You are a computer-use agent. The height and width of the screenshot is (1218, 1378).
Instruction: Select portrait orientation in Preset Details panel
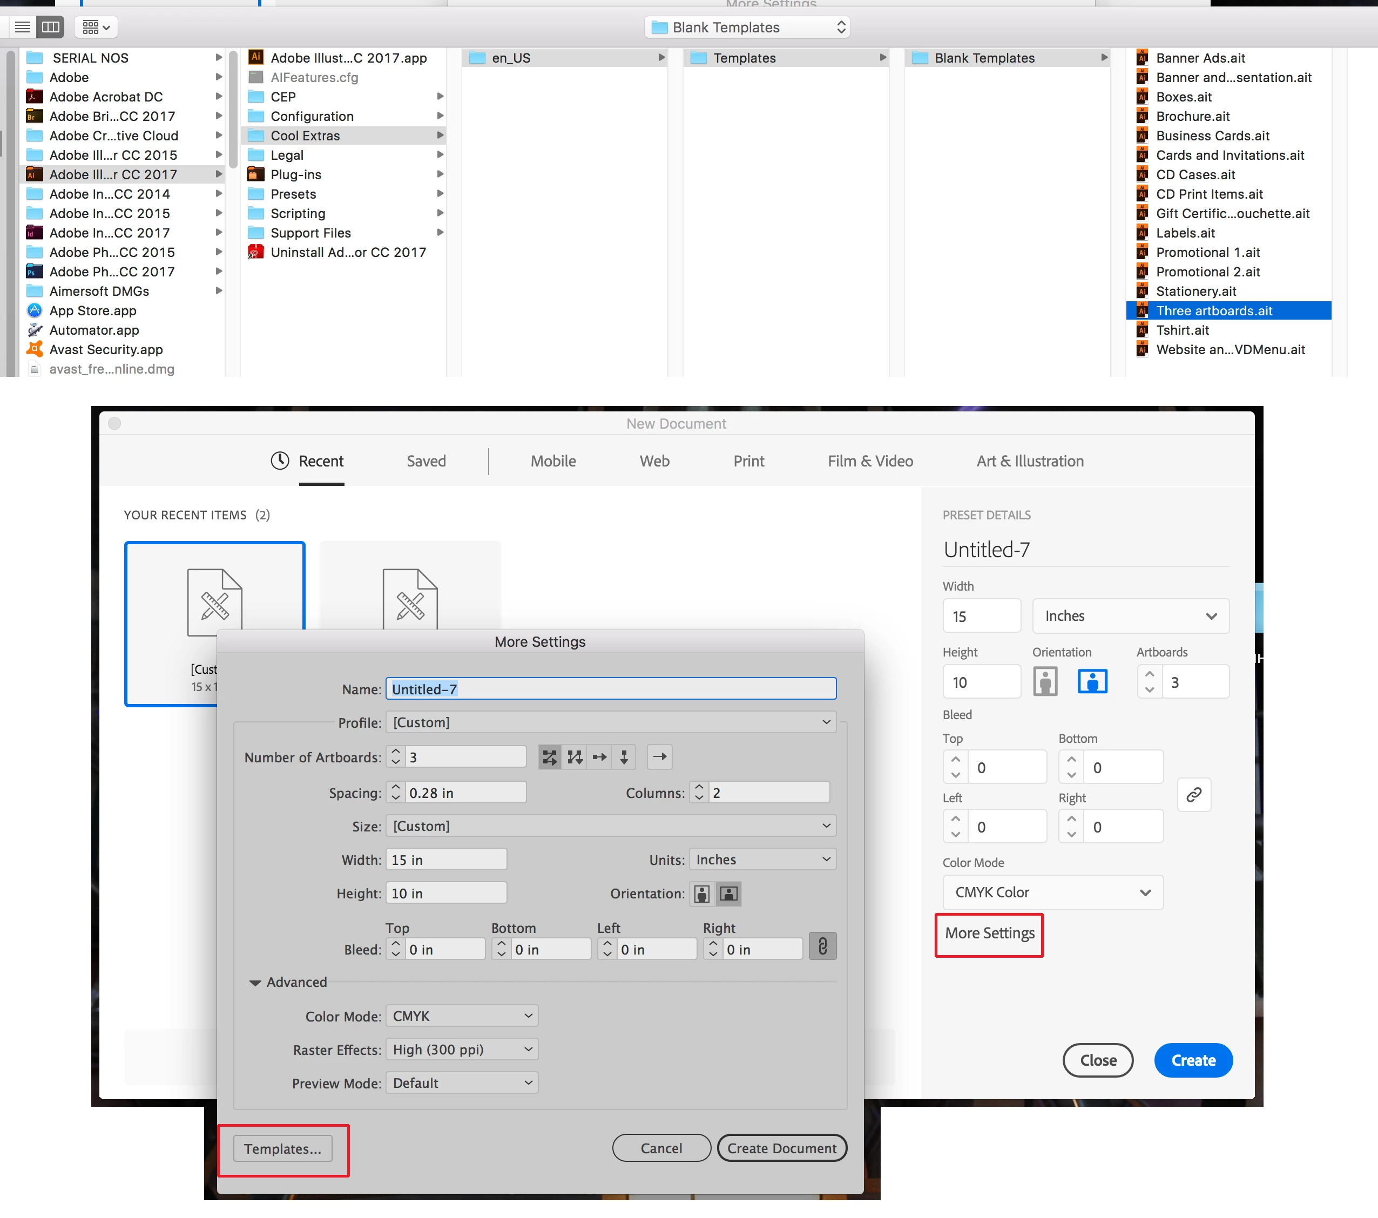point(1045,681)
